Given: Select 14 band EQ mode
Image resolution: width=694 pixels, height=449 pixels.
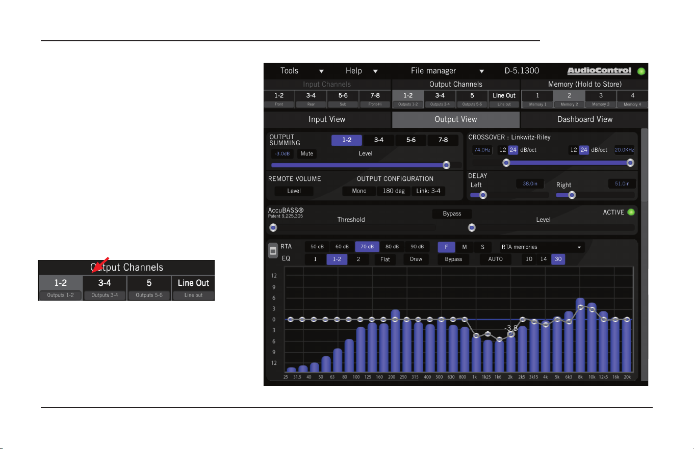Looking at the screenshot, I should coord(544,259).
